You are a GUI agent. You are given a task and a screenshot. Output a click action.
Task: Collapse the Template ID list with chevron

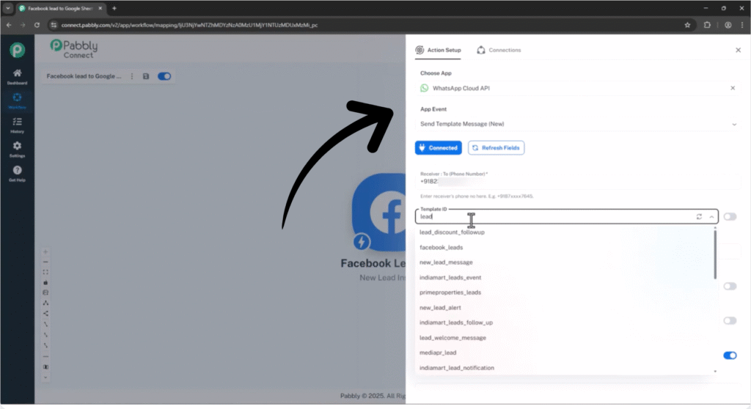click(711, 217)
